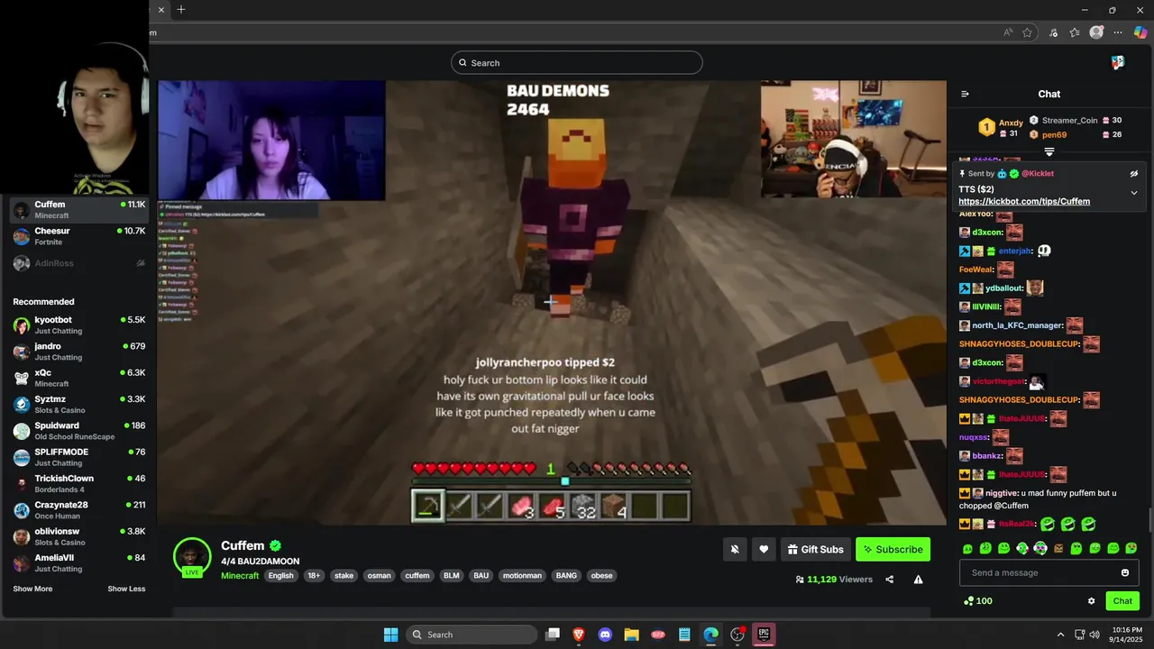Click the @Kicklet sender name
Image resolution: width=1154 pixels, height=649 pixels.
point(1038,173)
